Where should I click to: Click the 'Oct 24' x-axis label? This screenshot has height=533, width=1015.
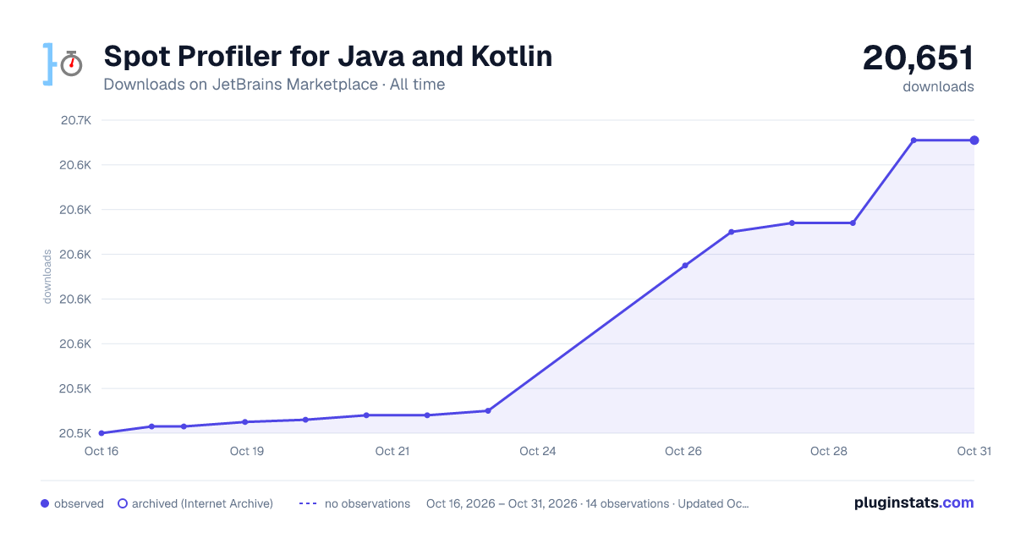pyautogui.click(x=538, y=451)
